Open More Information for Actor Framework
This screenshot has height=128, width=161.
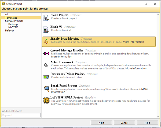(x=136, y=68)
